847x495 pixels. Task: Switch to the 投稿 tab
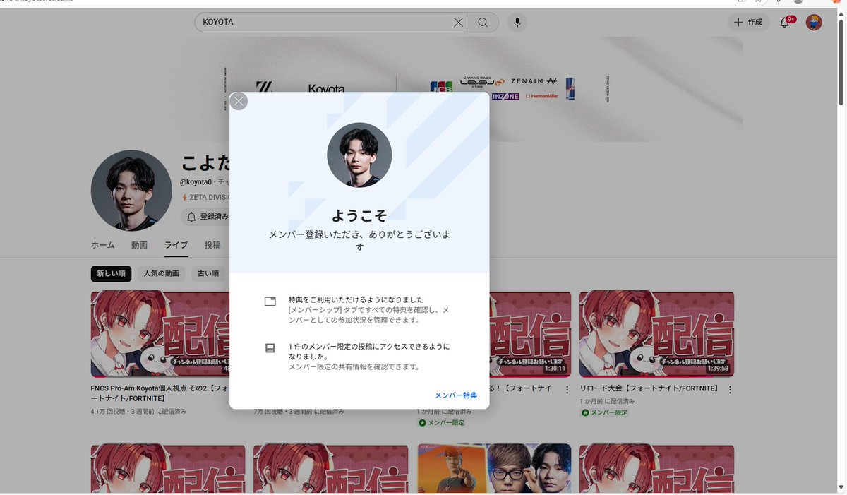click(x=212, y=245)
